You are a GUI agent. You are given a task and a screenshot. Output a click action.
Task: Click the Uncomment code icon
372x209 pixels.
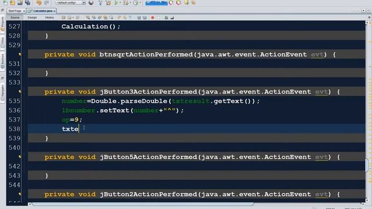coord(172,17)
